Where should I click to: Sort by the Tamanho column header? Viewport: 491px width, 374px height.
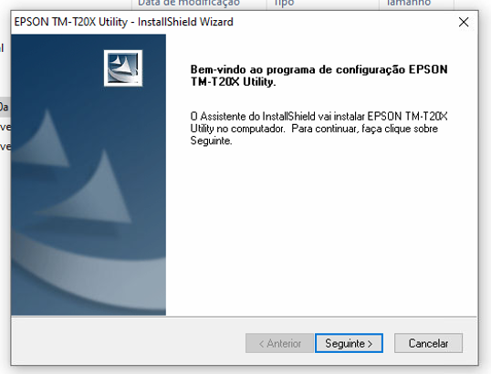(x=409, y=3)
